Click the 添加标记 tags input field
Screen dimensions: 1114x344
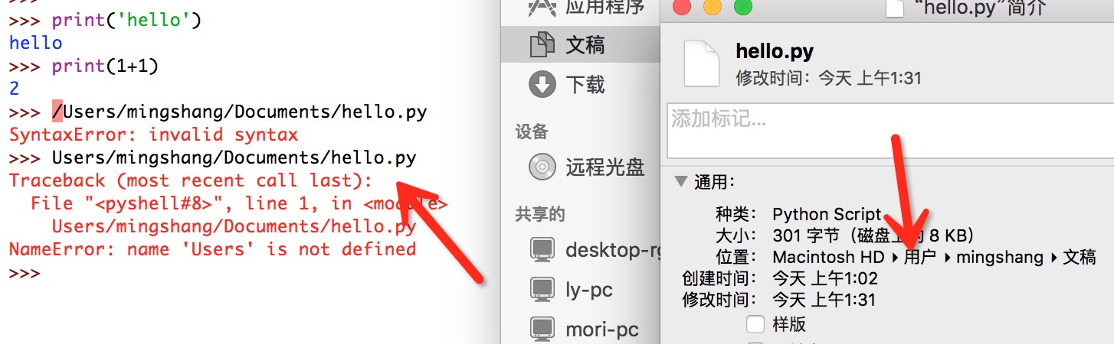tap(890, 131)
